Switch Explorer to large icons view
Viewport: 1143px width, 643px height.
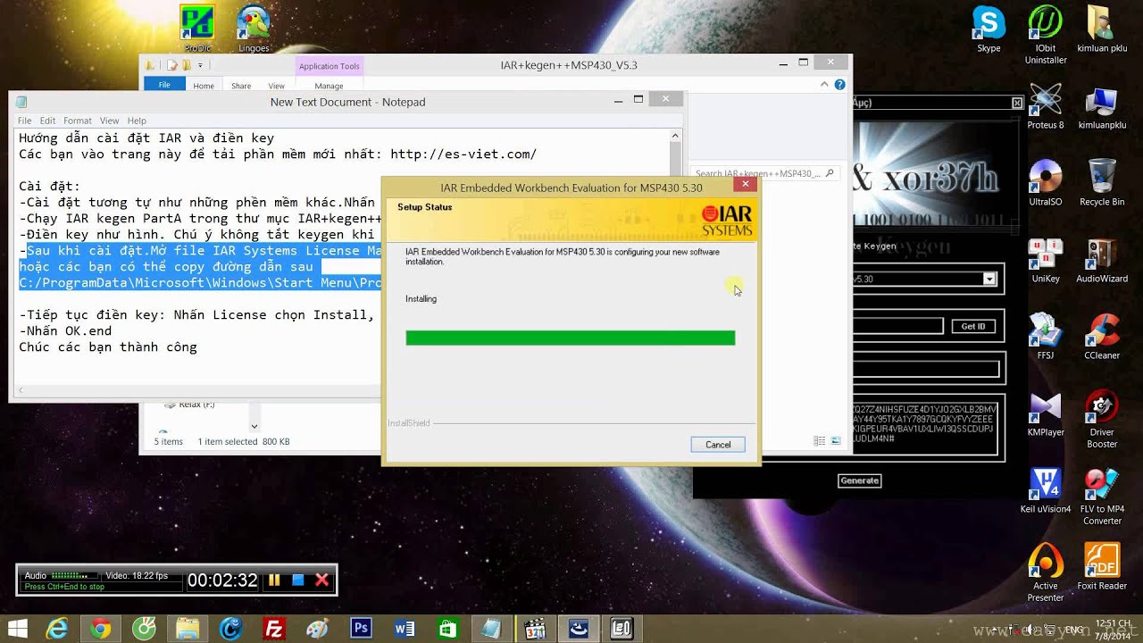point(836,441)
